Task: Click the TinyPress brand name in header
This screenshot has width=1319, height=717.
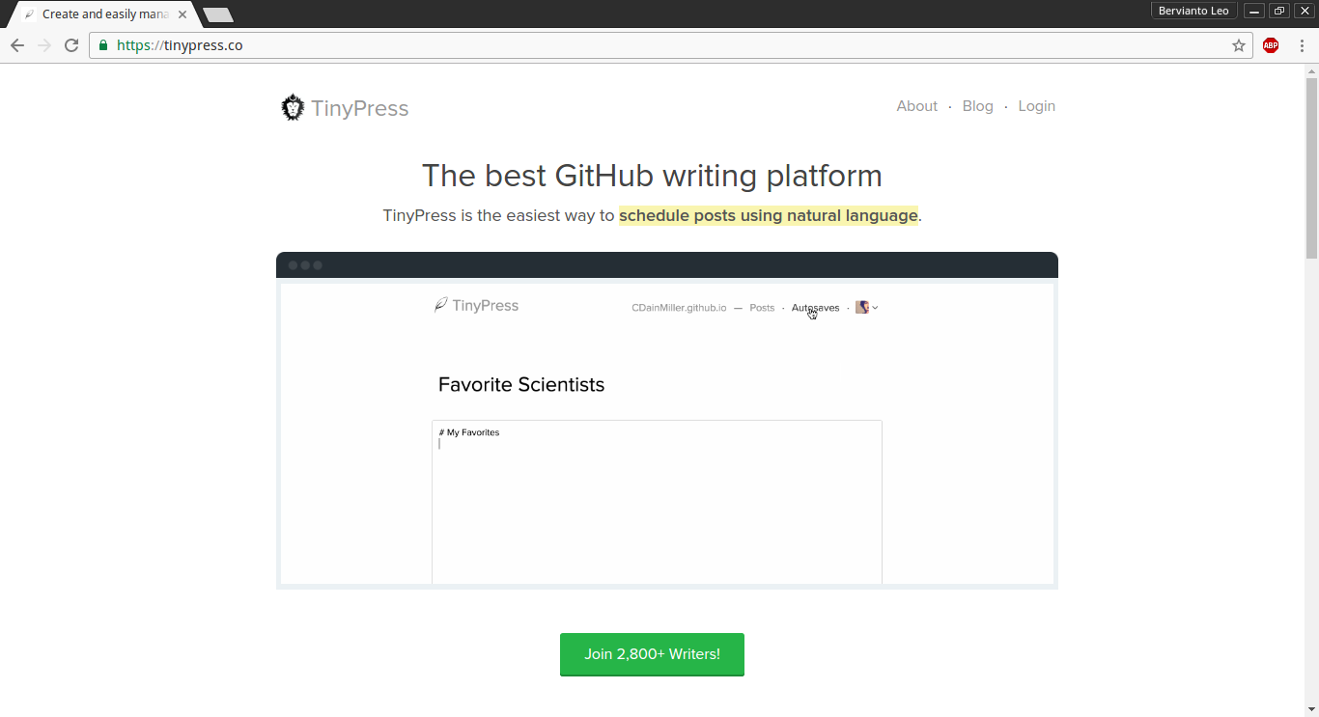Action: pos(359,108)
